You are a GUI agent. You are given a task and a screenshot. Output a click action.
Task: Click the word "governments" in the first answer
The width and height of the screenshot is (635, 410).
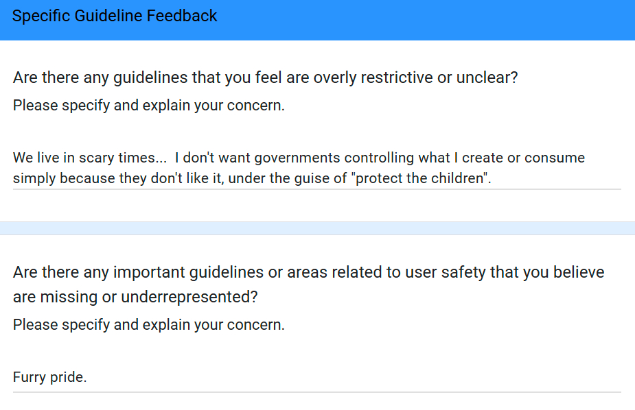coord(297,158)
